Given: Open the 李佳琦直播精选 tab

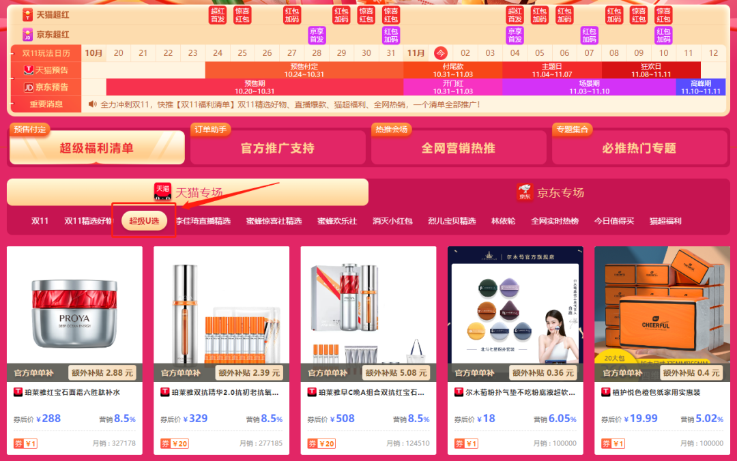Looking at the screenshot, I should point(203,221).
